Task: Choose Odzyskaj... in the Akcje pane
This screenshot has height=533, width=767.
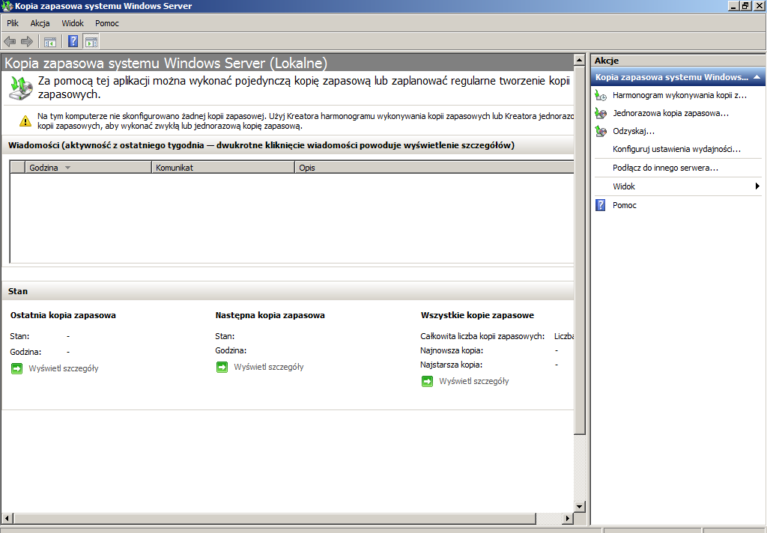Action: [634, 131]
